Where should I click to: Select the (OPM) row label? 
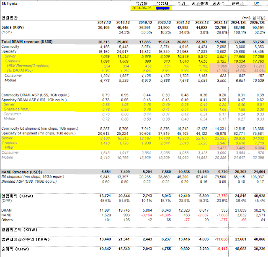pos(7,201)
